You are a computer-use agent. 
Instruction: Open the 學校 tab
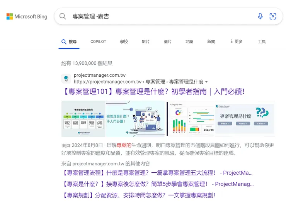pyautogui.click(x=124, y=42)
